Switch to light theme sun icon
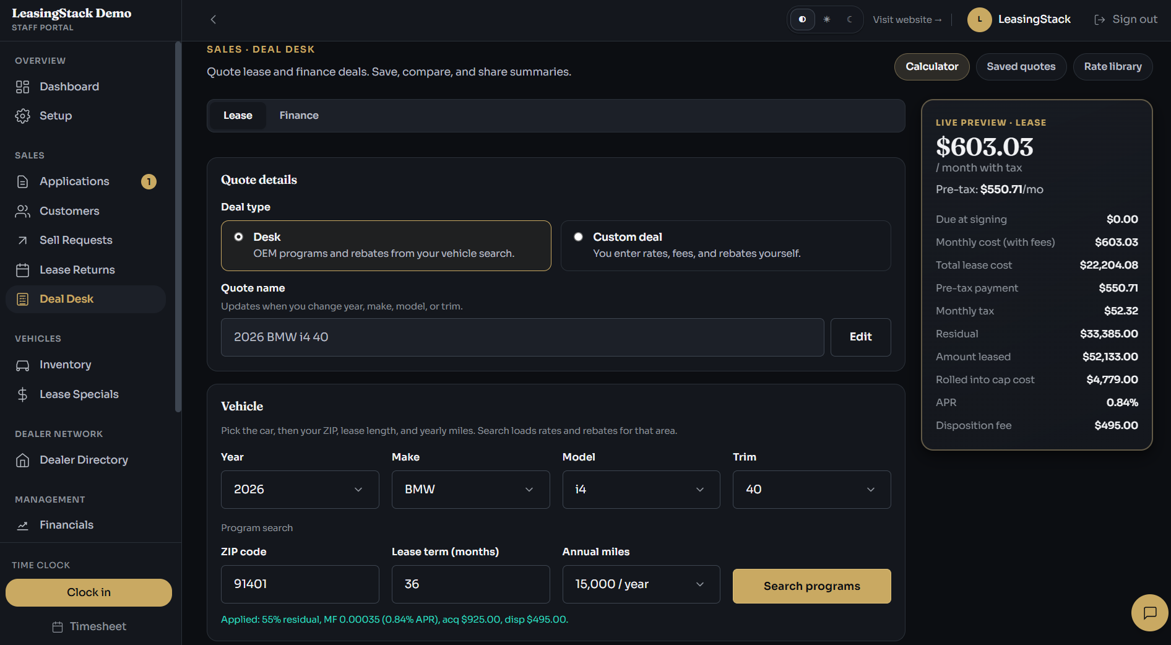The width and height of the screenshot is (1171, 645). point(826,19)
